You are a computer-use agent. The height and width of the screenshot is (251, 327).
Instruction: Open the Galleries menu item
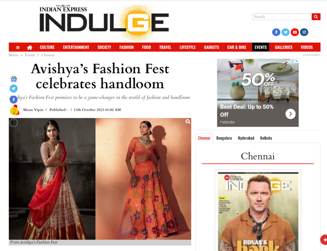284,47
